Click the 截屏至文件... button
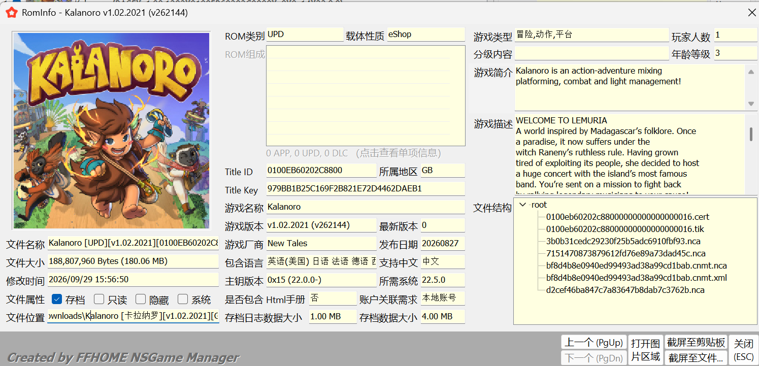 (696, 358)
